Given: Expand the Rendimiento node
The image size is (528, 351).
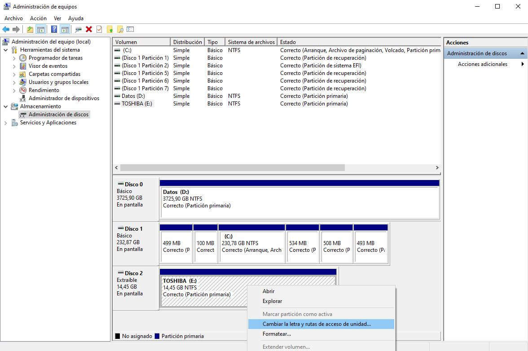Looking at the screenshot, I should coord(14,90).
